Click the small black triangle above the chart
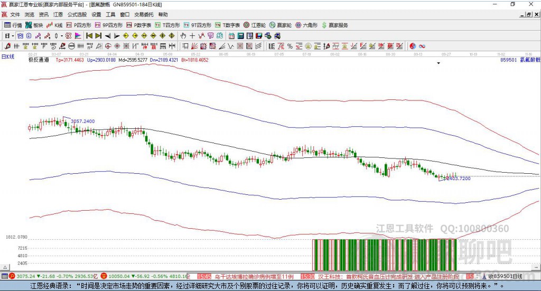541x291 pixels. click(439, 63)
